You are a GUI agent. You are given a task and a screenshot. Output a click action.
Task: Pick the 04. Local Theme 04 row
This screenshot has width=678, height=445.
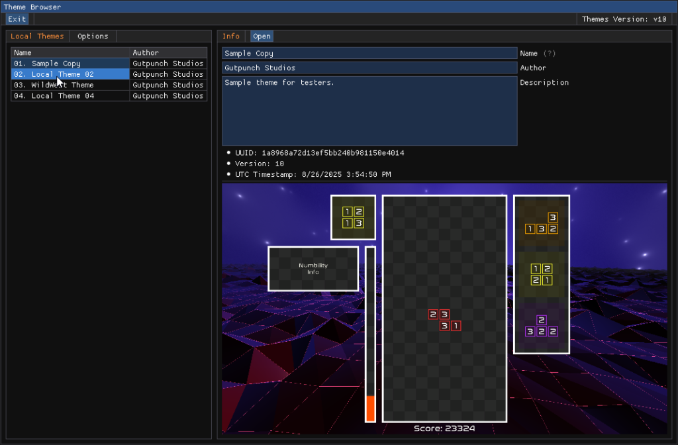pyautogui.click(x=70, y=96)
